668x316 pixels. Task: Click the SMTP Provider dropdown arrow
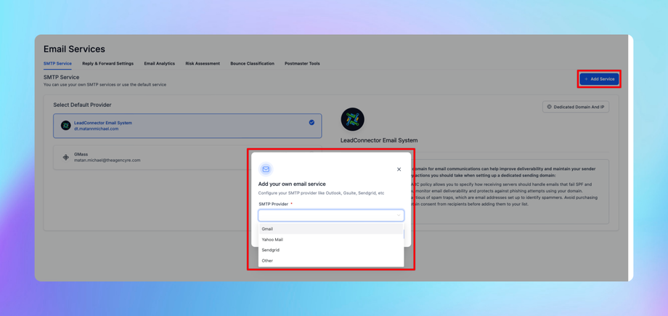[x=399, y=215]
